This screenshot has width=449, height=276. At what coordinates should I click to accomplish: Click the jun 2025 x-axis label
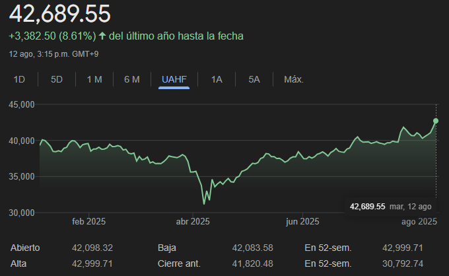pyautogui.click(x=302, y=222)
